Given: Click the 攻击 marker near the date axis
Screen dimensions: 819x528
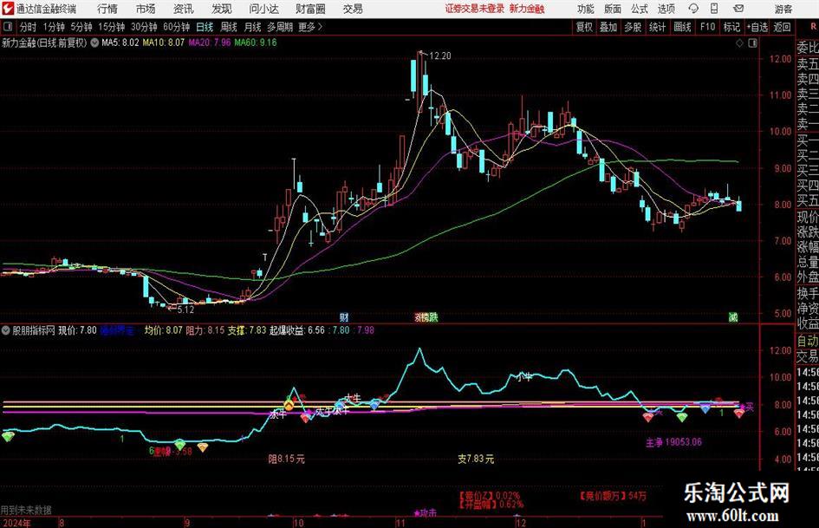Looking at the screenshot, I should pyautogui.click(x=426, y=513).
